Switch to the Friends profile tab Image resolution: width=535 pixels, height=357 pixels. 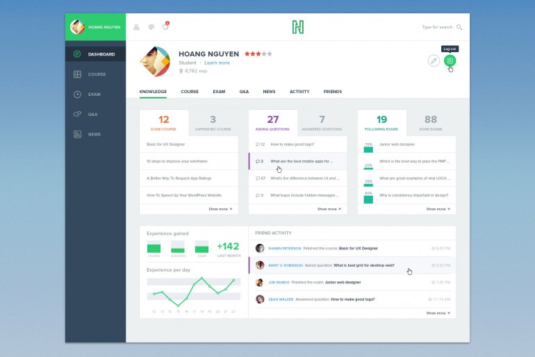click(332, 92)
